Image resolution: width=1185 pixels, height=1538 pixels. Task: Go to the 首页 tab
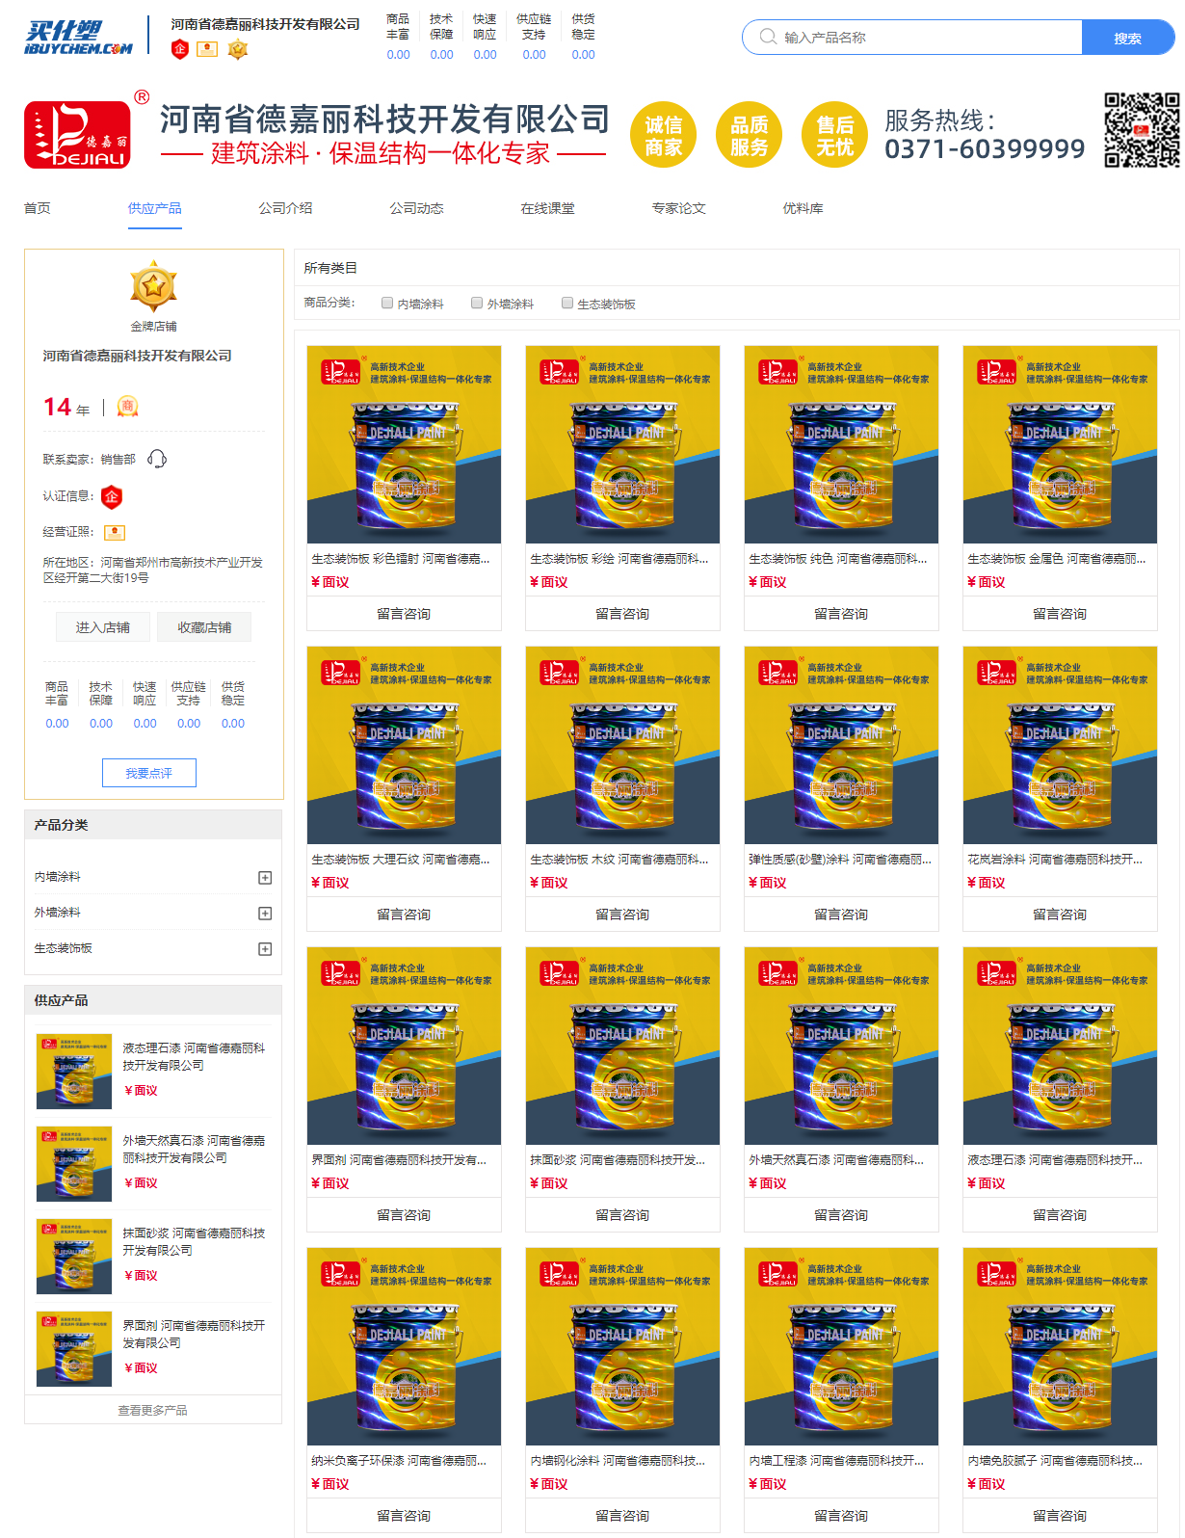[38, 208]
